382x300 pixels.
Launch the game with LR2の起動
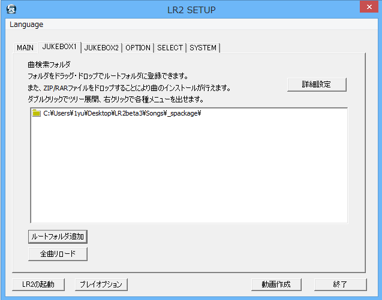38,284
